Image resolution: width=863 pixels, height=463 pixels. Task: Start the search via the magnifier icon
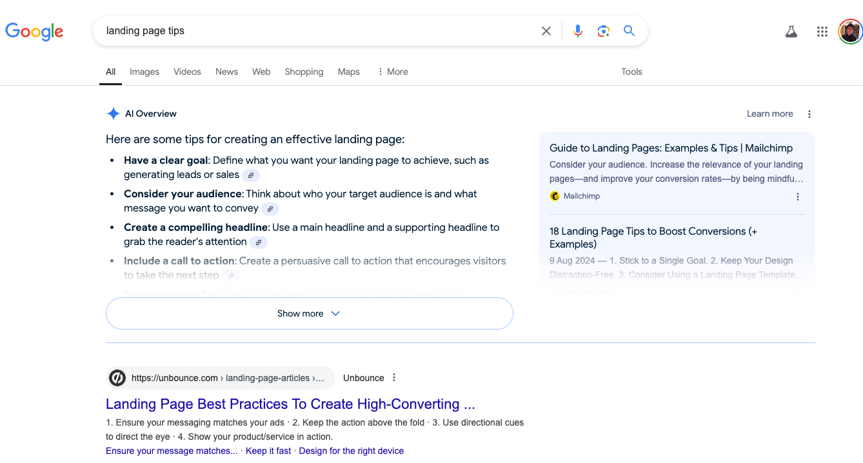point(629,30)
